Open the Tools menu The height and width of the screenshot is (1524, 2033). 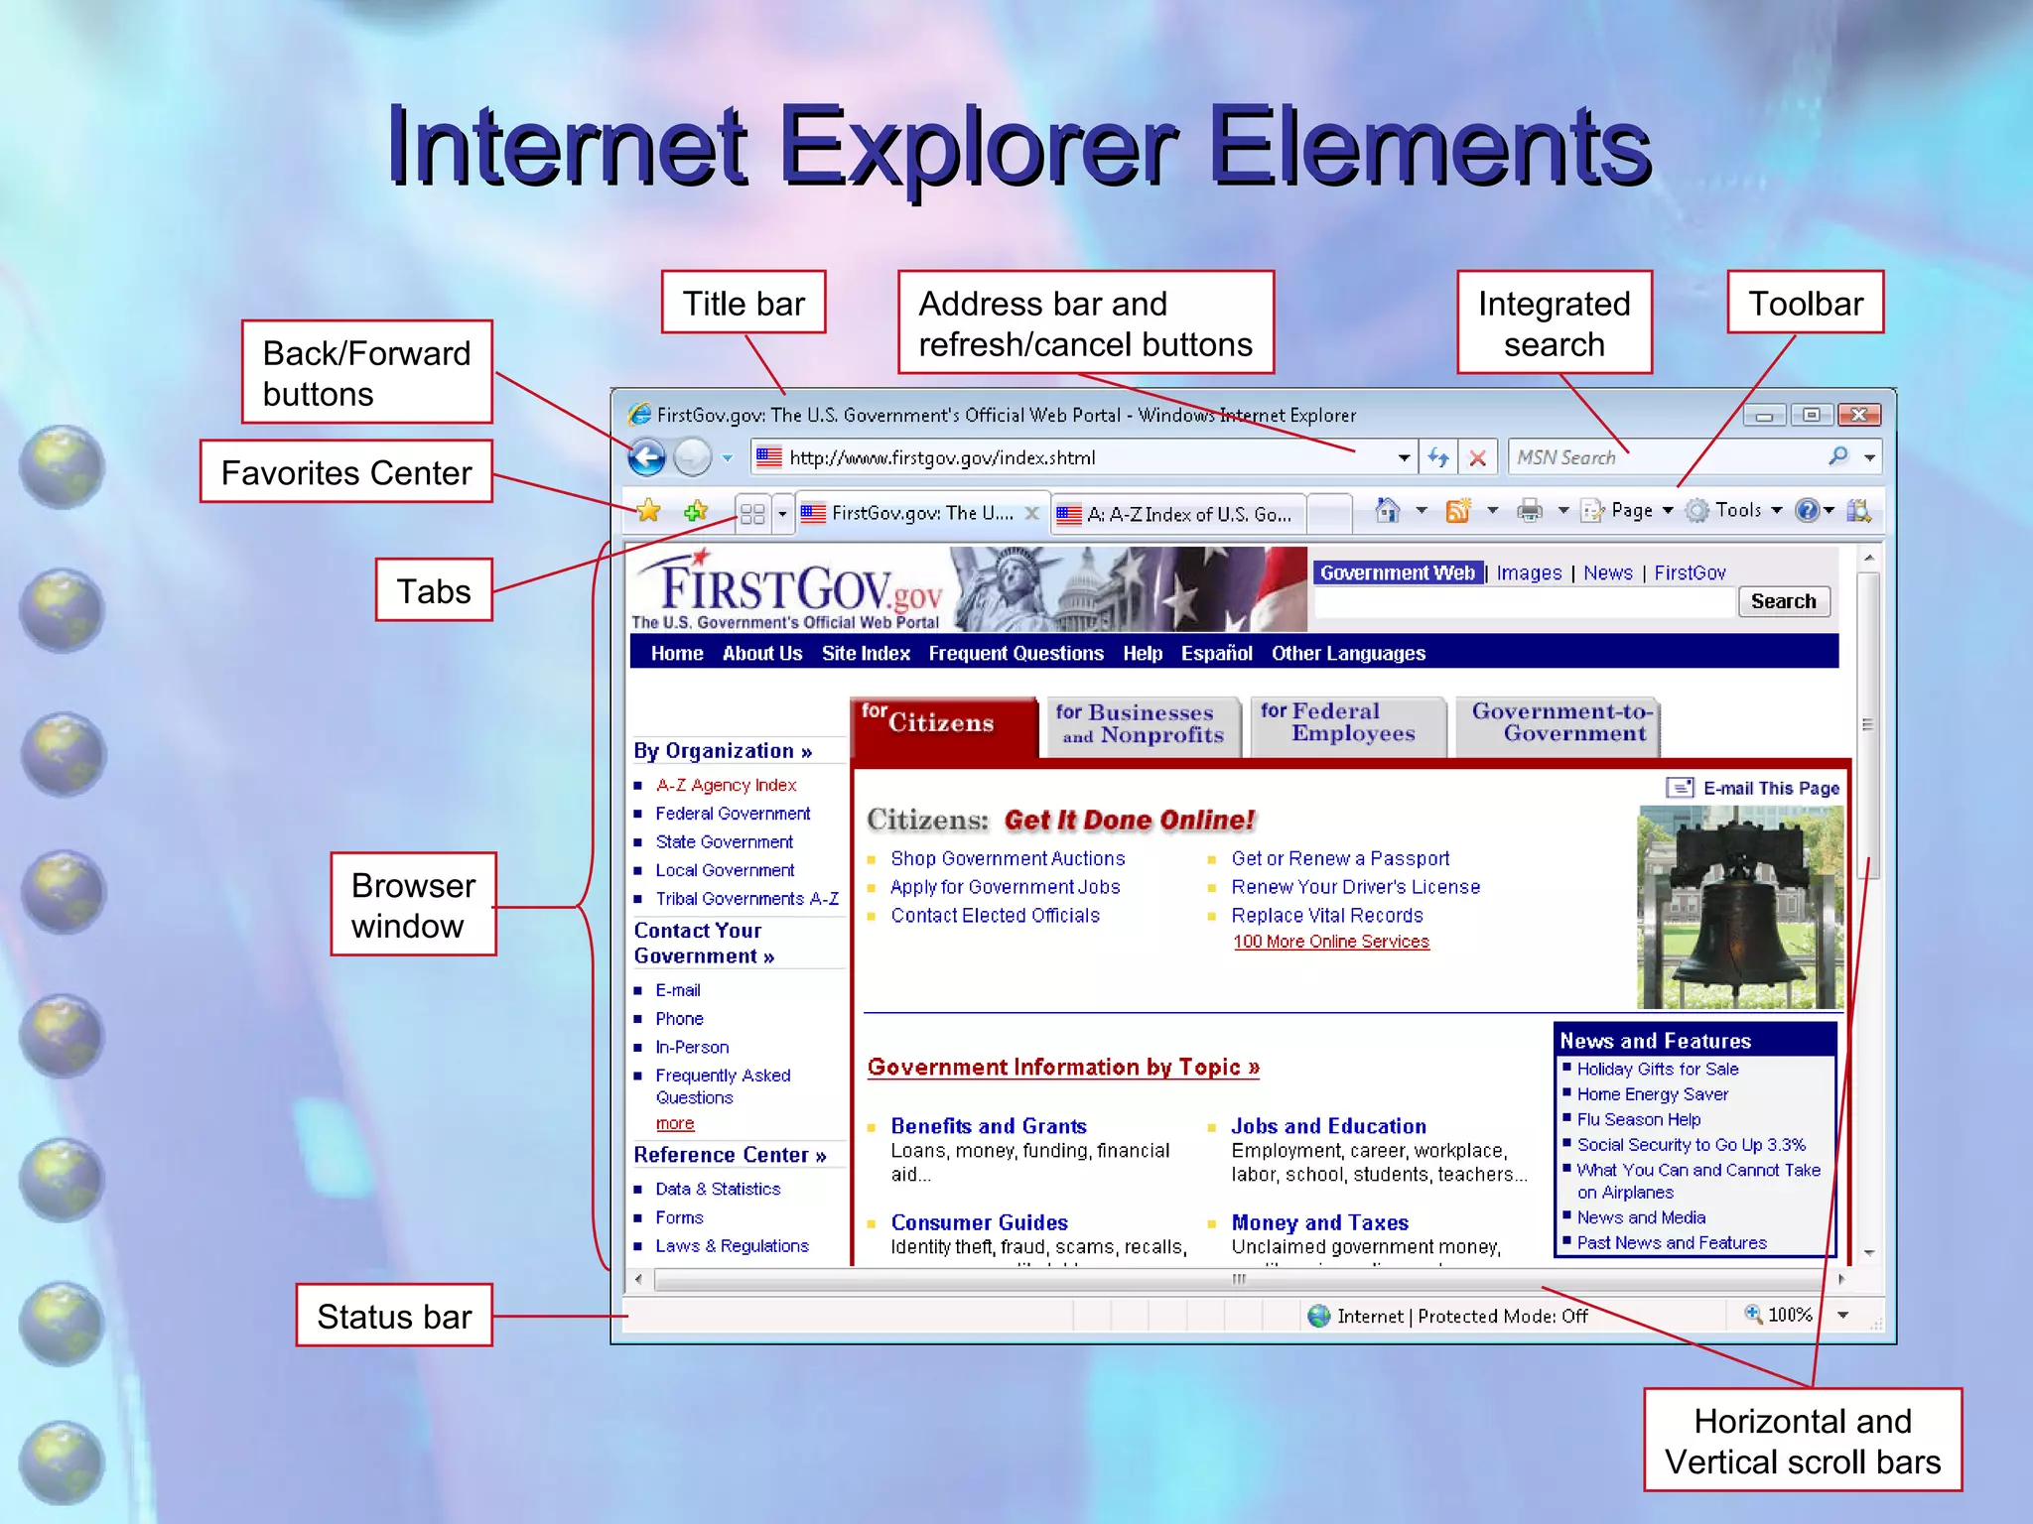(x=1734, y=510)
